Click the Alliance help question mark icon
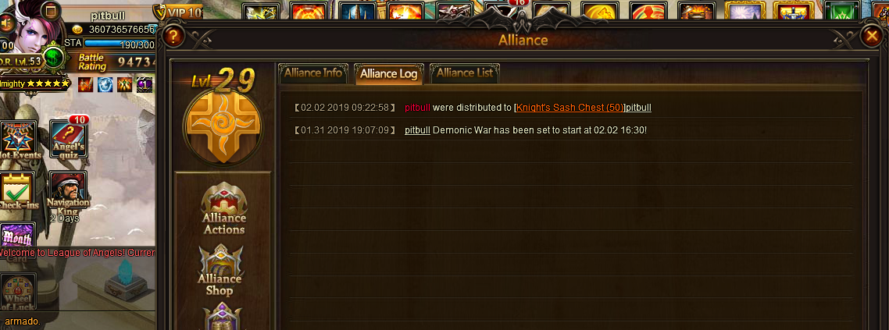This screenshot has width=889, height=330. click(x=173, y=37)
